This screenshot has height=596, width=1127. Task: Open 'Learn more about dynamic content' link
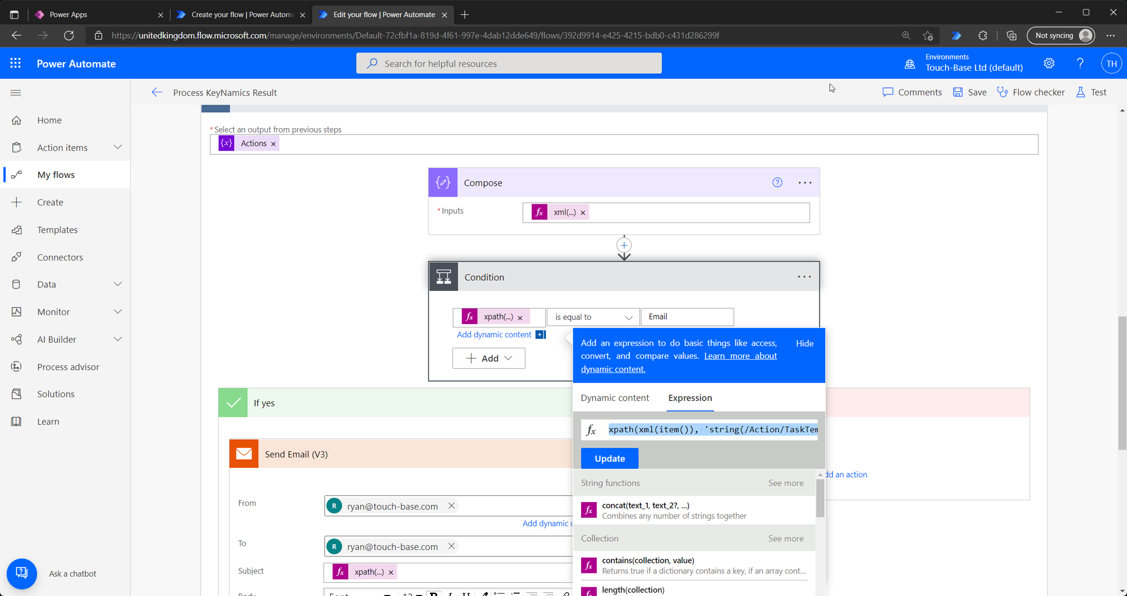[740, 356]
